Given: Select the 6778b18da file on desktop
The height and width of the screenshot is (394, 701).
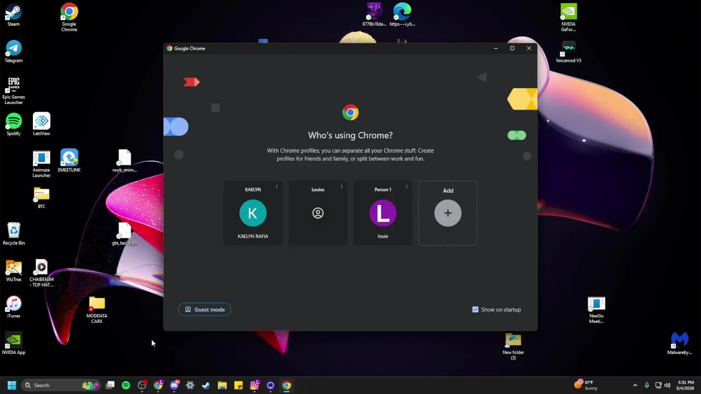Looking at the screenshot, I should (374, 15).
